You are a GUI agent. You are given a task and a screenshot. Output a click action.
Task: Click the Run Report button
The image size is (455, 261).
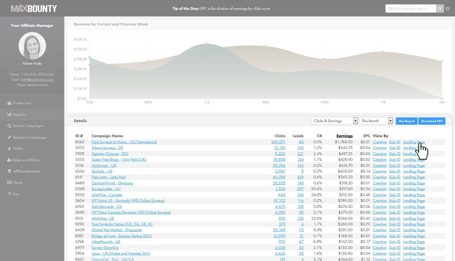pyautogui.click(x=407, y=121)
